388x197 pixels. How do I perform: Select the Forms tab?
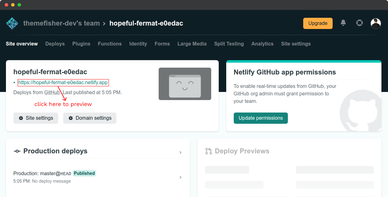coord(162,44)
